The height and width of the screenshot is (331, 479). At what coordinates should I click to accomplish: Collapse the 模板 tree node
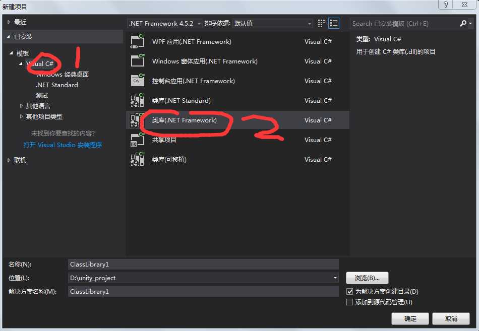[11, 53]
